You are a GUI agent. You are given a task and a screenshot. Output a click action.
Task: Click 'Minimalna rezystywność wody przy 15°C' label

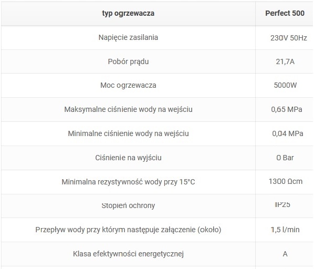tap(128, 182)
